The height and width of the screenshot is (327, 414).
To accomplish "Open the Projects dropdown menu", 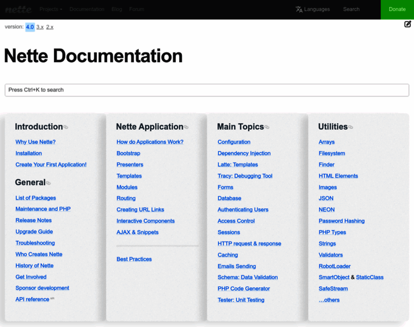I will click(x=51, y=9).
